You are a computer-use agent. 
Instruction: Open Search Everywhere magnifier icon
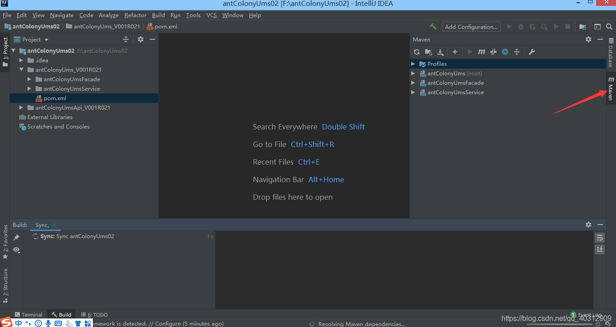(x=609, y=27)
